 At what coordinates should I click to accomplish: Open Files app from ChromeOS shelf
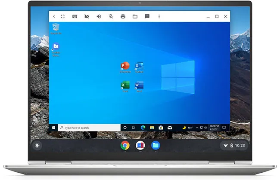point(156,146)
